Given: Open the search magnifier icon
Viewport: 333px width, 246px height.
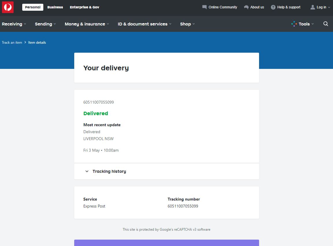Looking at the screenshot, I should point(326,24).
